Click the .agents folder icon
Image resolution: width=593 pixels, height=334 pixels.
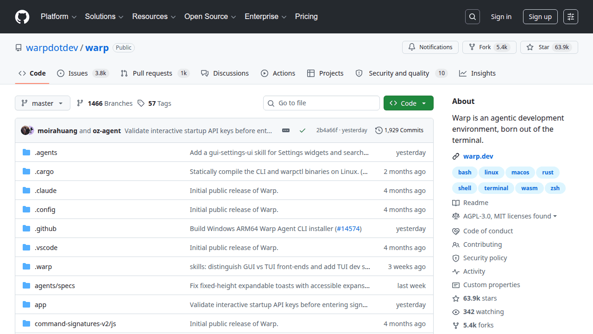(26, 152)
